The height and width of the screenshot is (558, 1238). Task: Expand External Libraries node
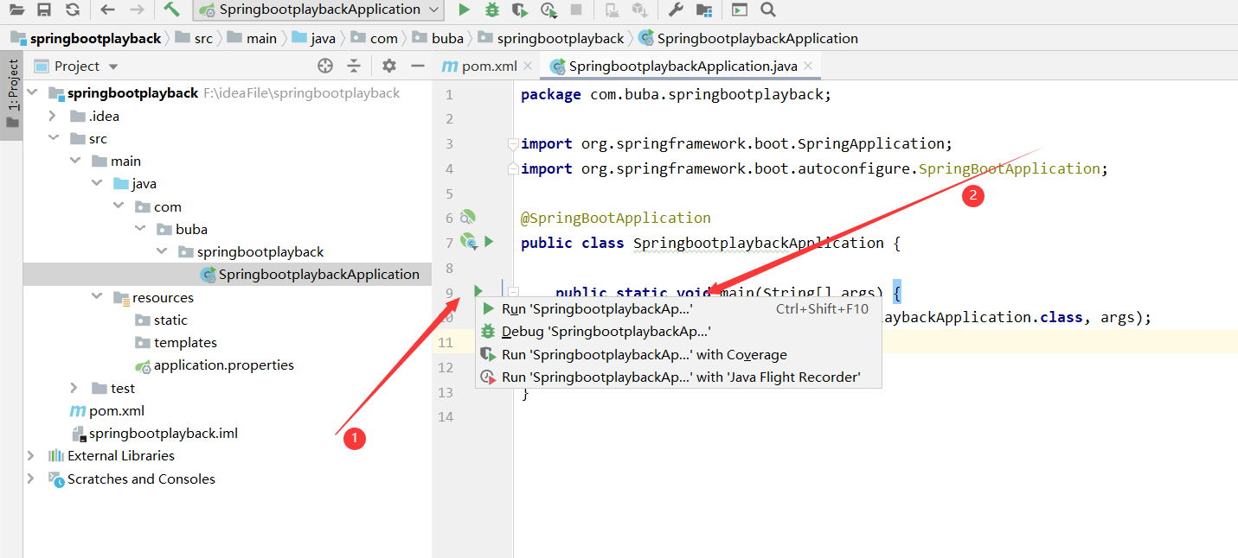pos(32,455)
